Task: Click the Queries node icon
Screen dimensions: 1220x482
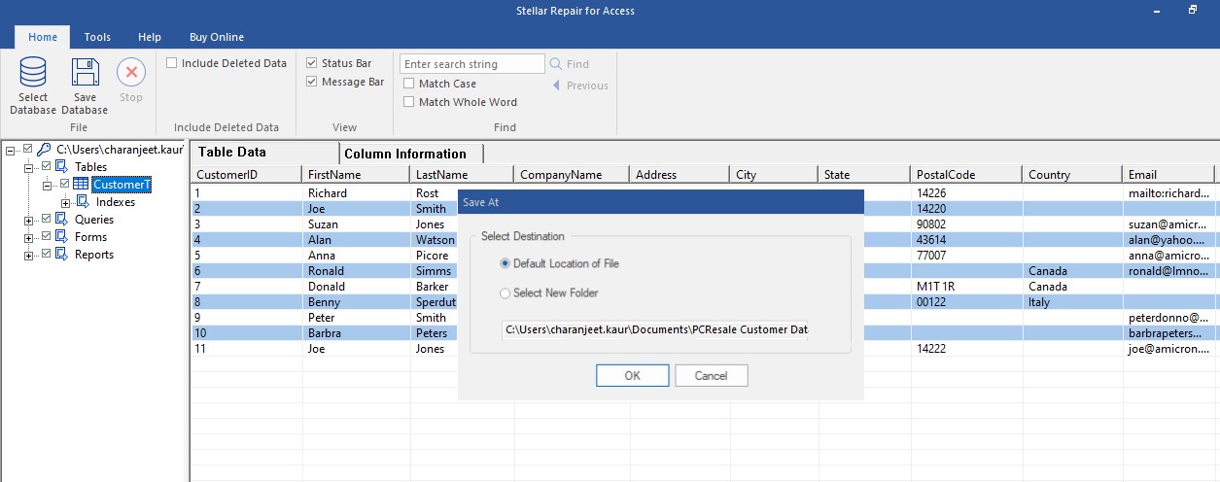Action: [62, 220]
